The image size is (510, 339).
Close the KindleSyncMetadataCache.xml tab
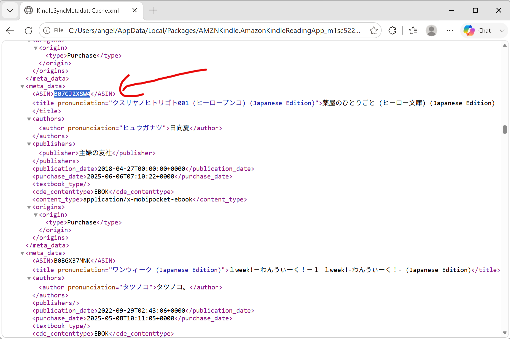(135, 10)
